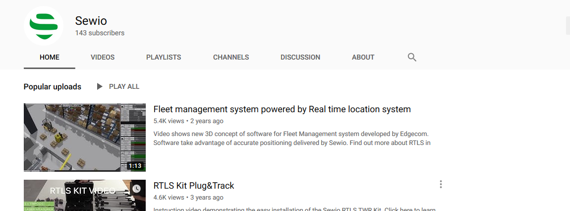Click the Sewio channel name text
Screen dimensions: 570x211
[x=91, y=21]
